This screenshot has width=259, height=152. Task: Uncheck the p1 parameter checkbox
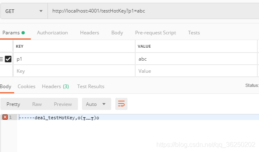[x=8, y=59]
